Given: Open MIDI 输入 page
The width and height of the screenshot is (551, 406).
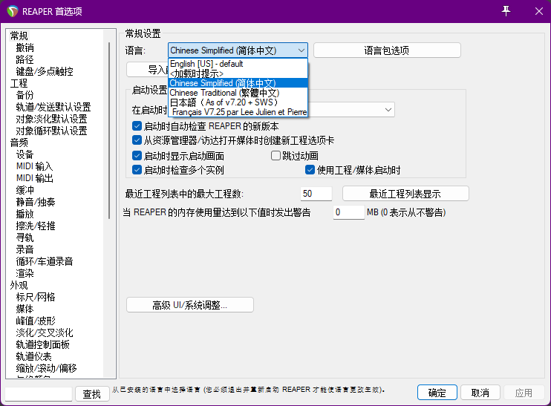Looking at the screenshot, I should [35, 166].
